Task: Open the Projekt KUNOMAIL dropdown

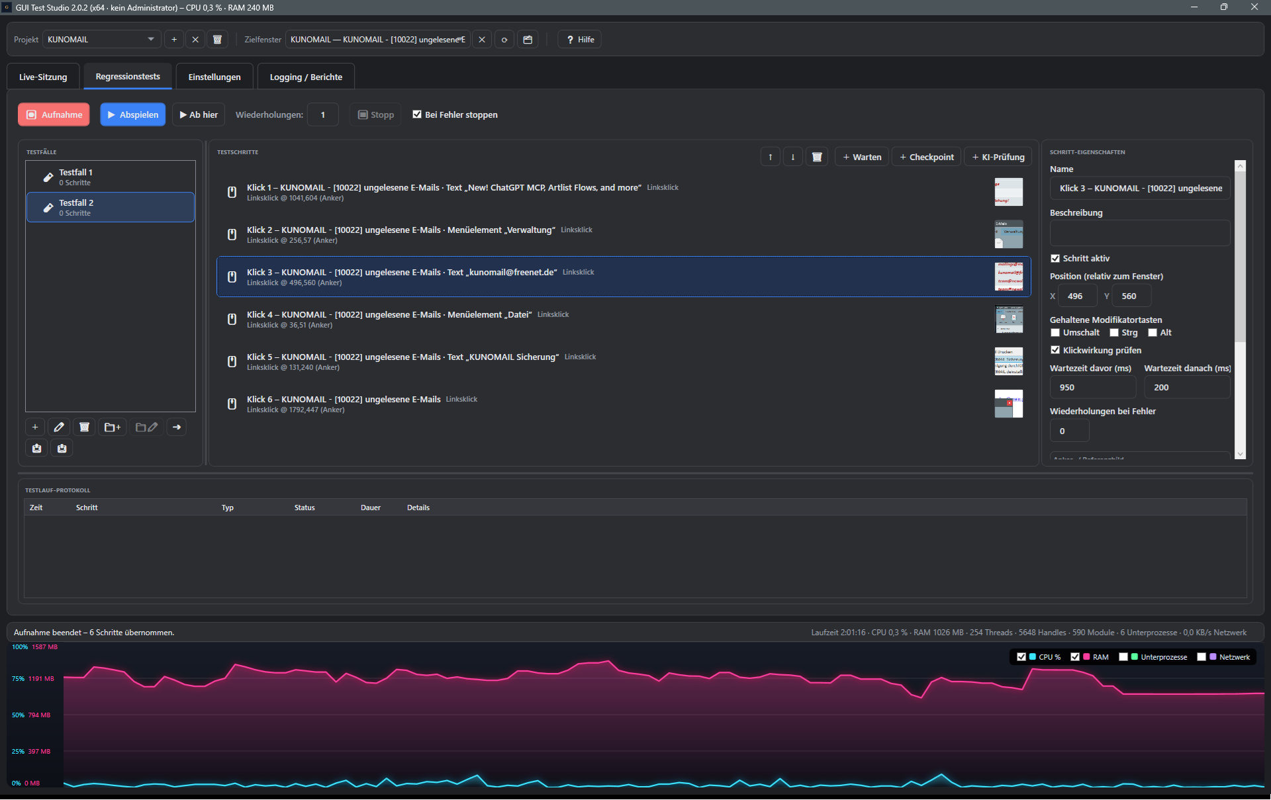Action: pos(102,40)
